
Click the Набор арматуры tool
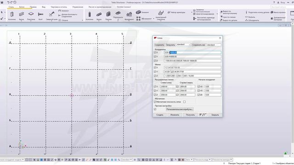(176, 12)
